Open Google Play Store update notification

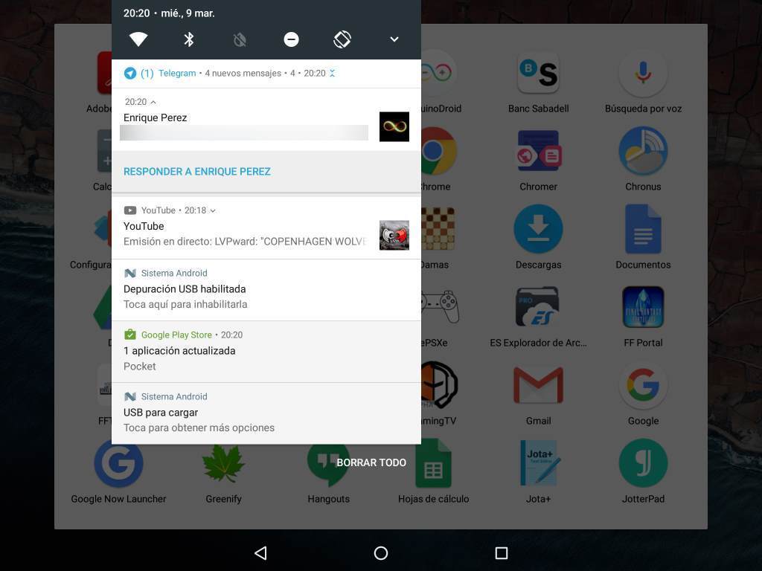click(266, 352)
